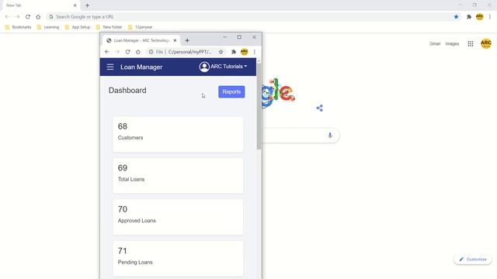This screenshot has height=279, width=497.
Task: Open the Loan Manager hamburger menu
Action: [110, 67]
